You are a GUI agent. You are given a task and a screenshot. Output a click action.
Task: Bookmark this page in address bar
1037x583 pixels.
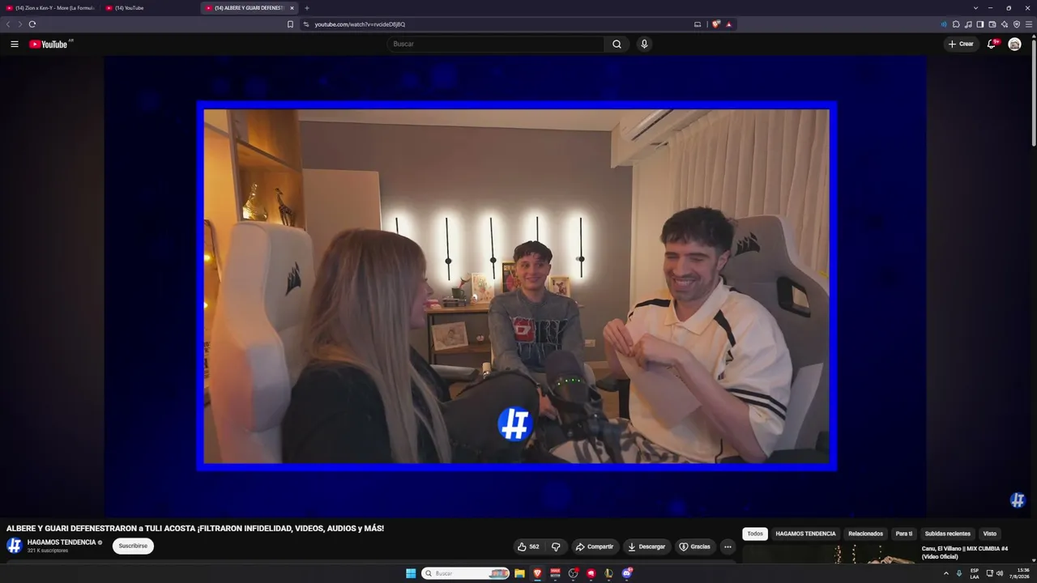point(290,24)
